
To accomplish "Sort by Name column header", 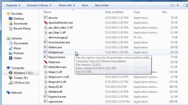I will coord(47,12).
